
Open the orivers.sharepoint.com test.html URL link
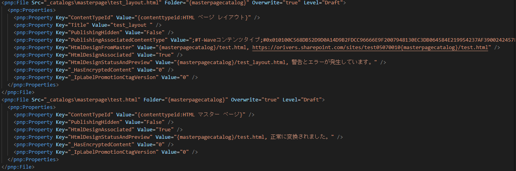click(371, 48)
